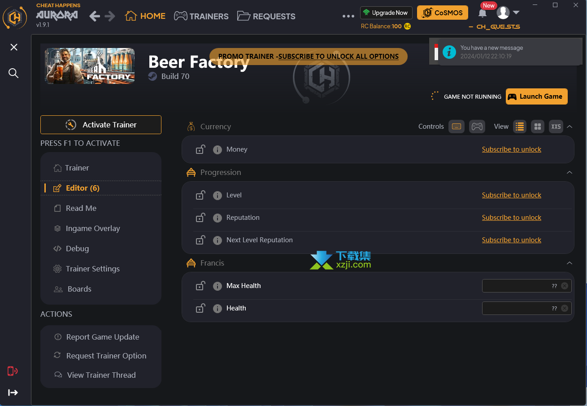
Task: Click the RC coin icon beside balance
Action: pos(407,26)
